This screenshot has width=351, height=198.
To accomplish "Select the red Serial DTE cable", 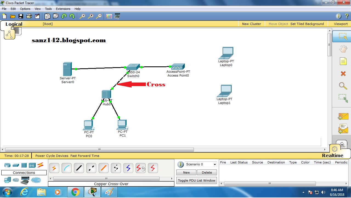I will [x=153, y=168].
